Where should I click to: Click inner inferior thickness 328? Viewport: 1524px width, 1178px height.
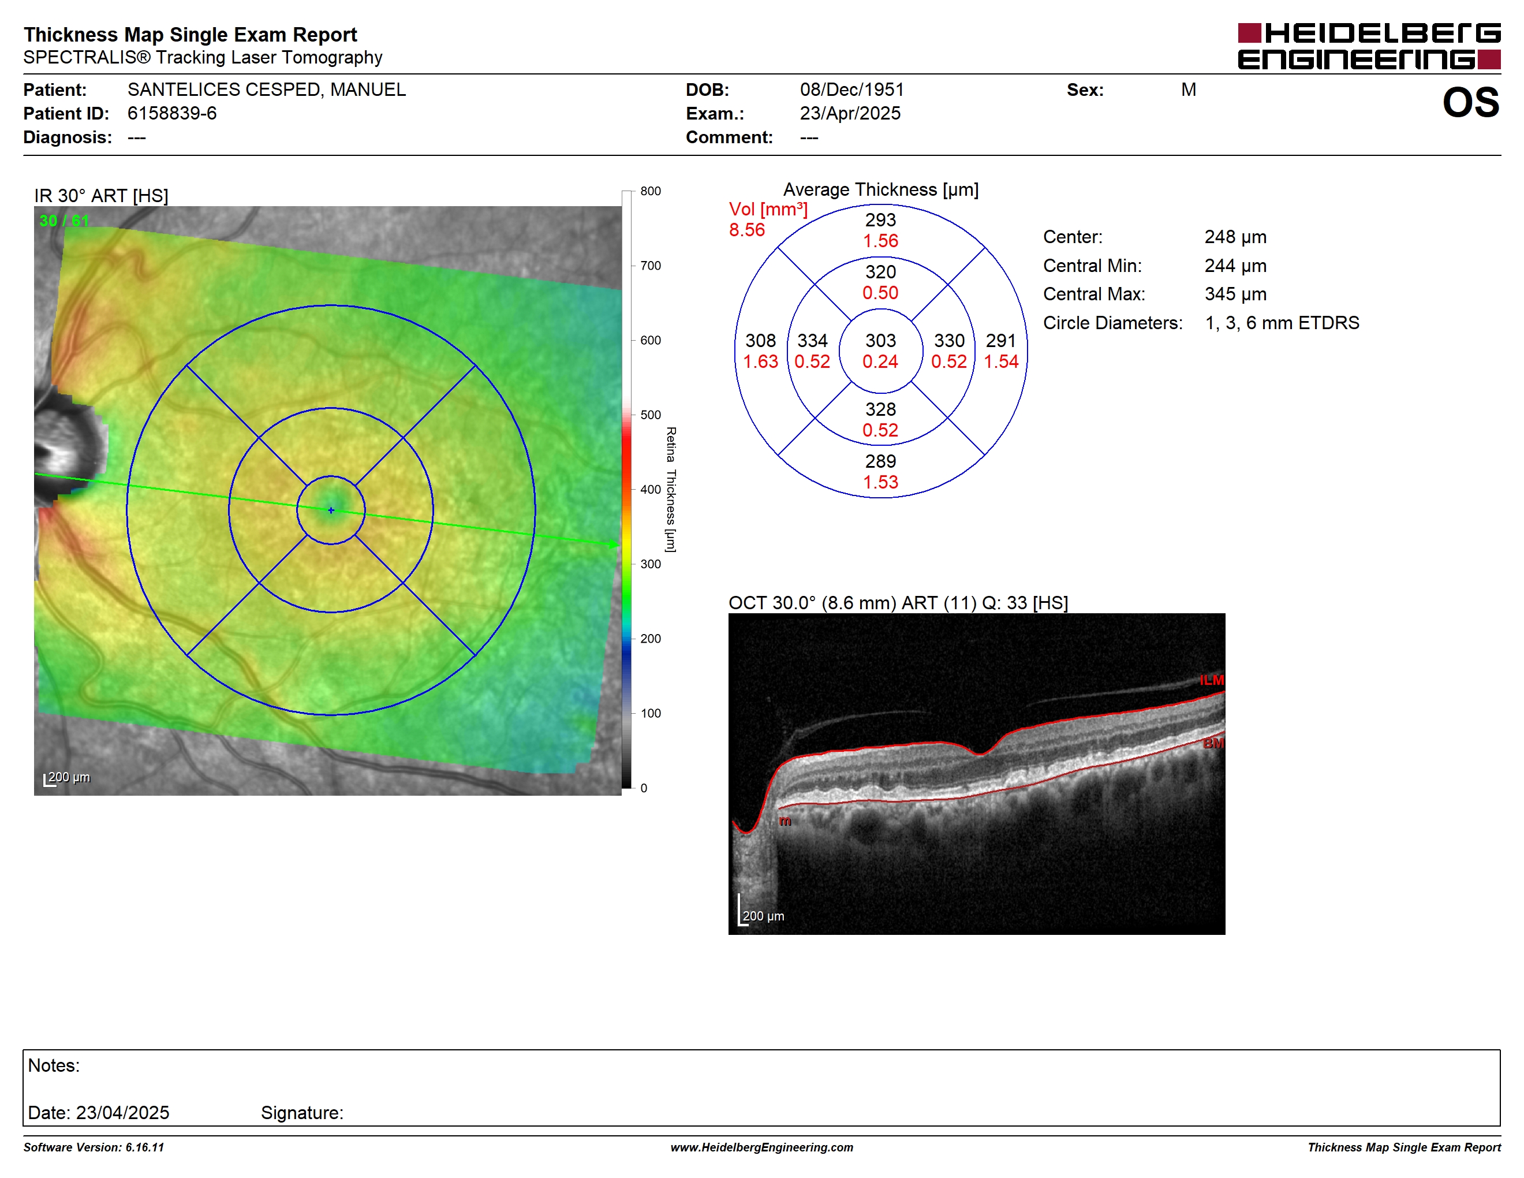click(880, 409)
